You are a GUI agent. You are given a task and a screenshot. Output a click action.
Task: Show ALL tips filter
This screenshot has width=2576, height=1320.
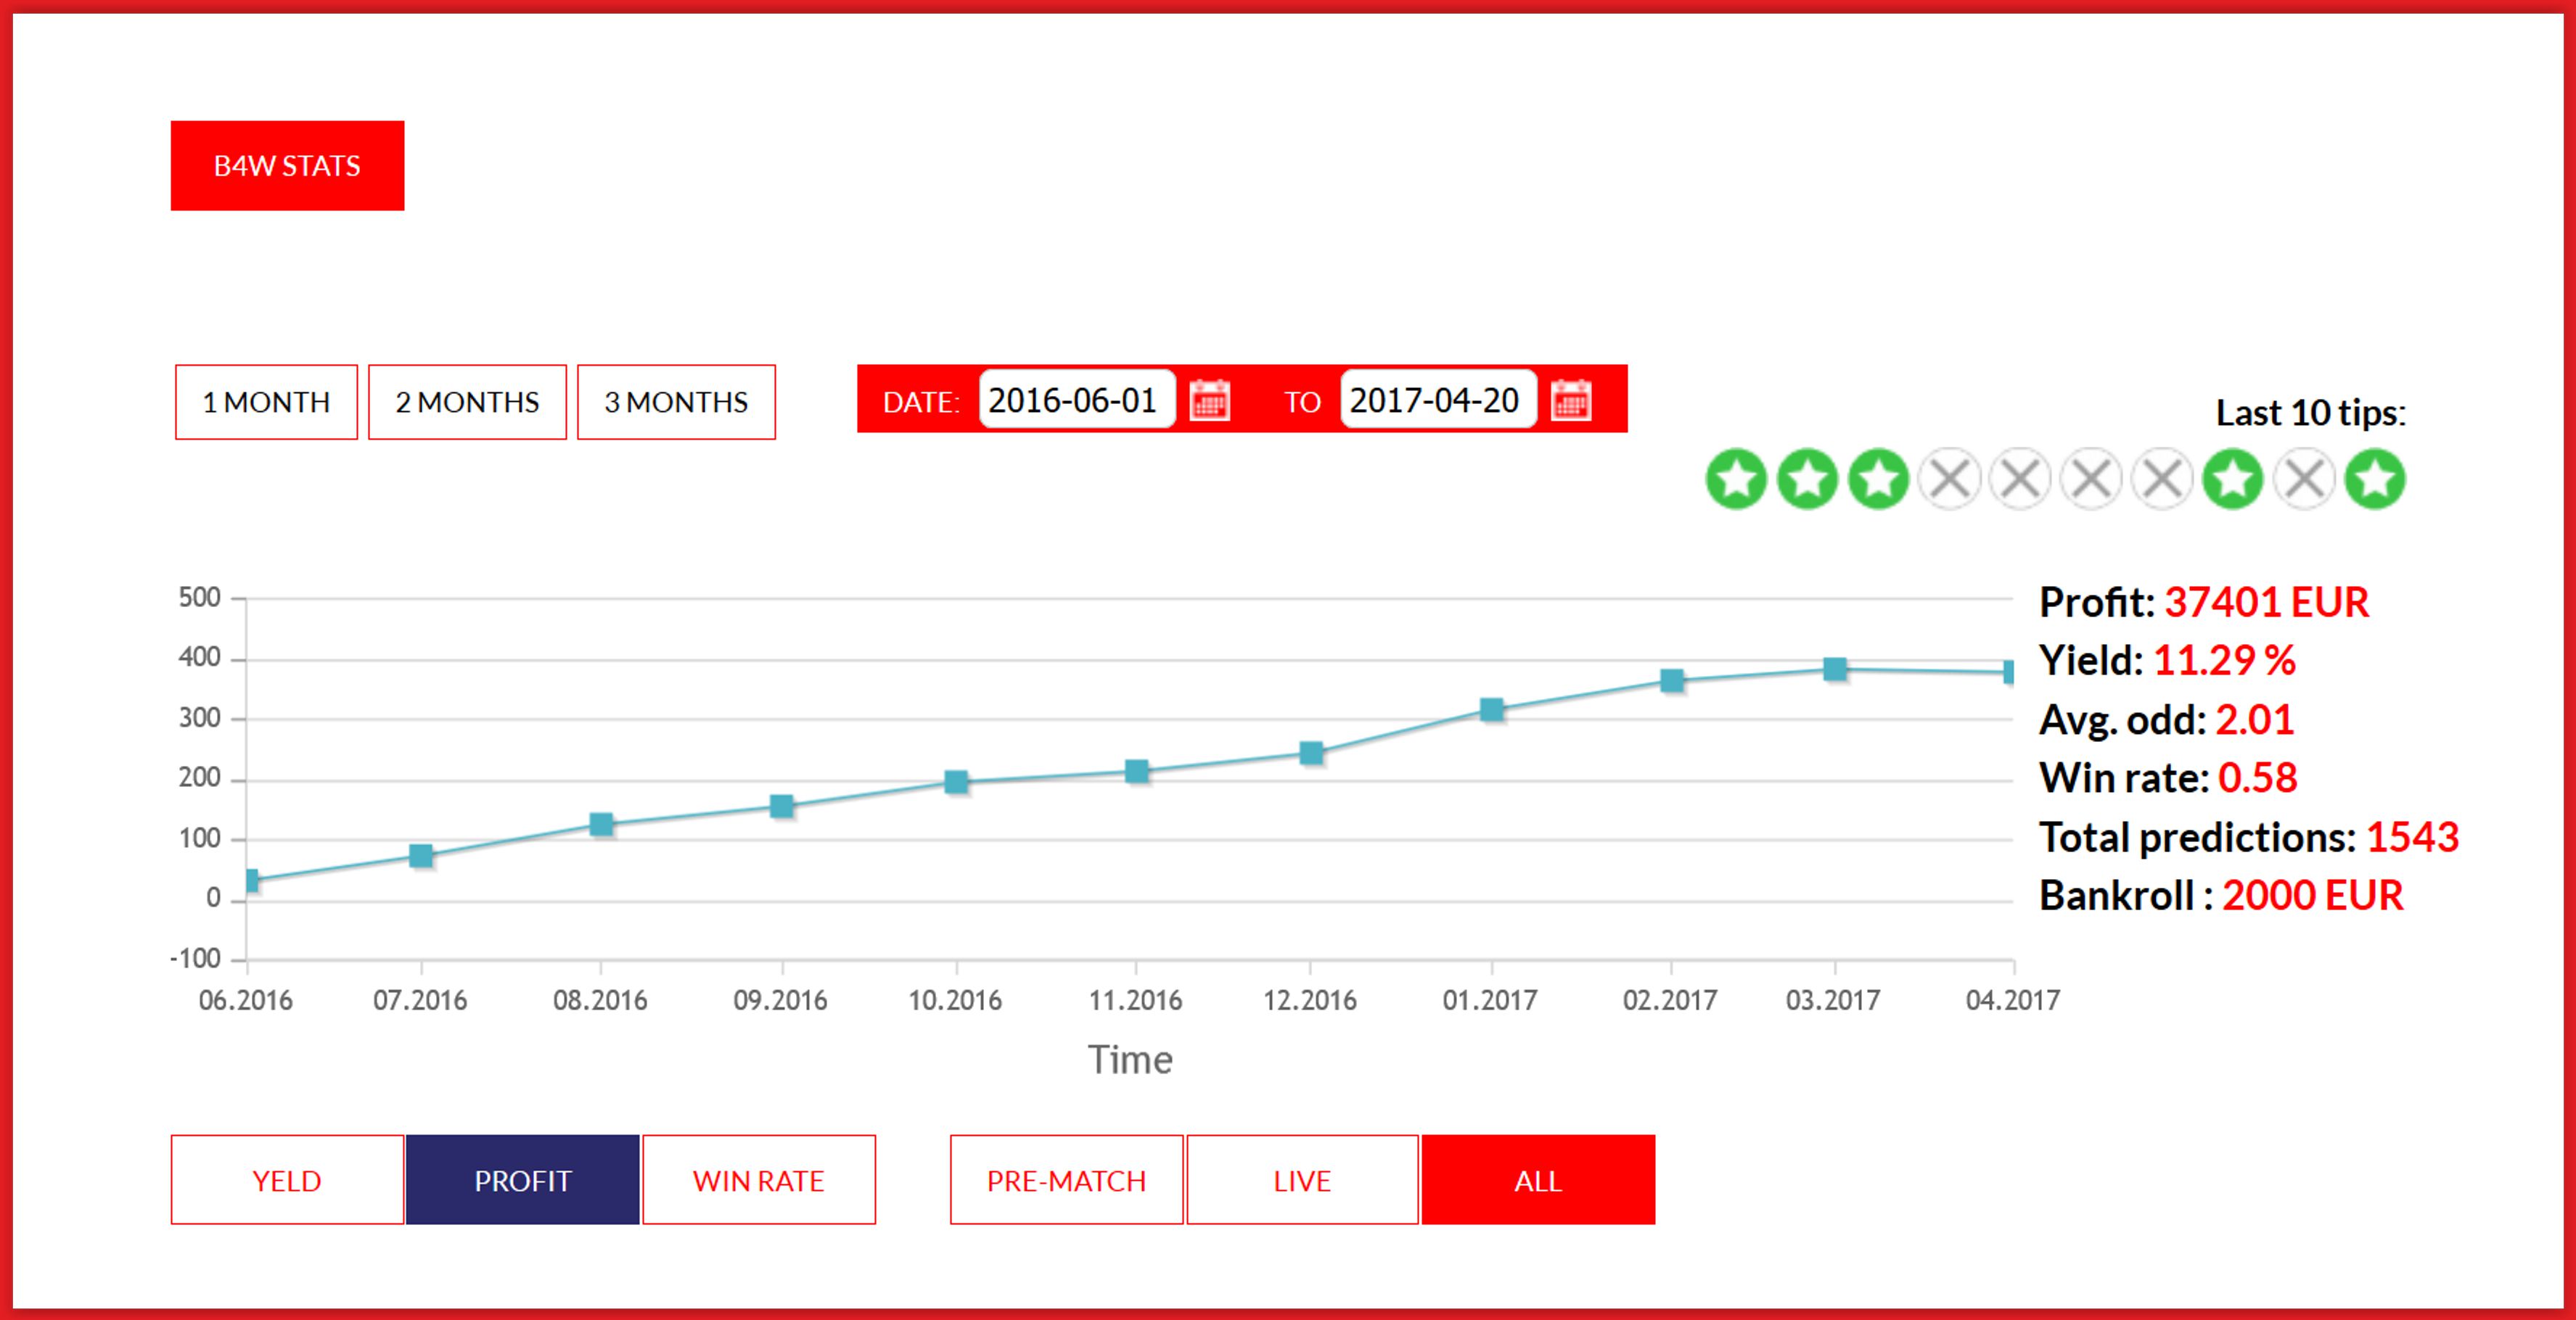pyautogui.click(x=1538, y=1180)
